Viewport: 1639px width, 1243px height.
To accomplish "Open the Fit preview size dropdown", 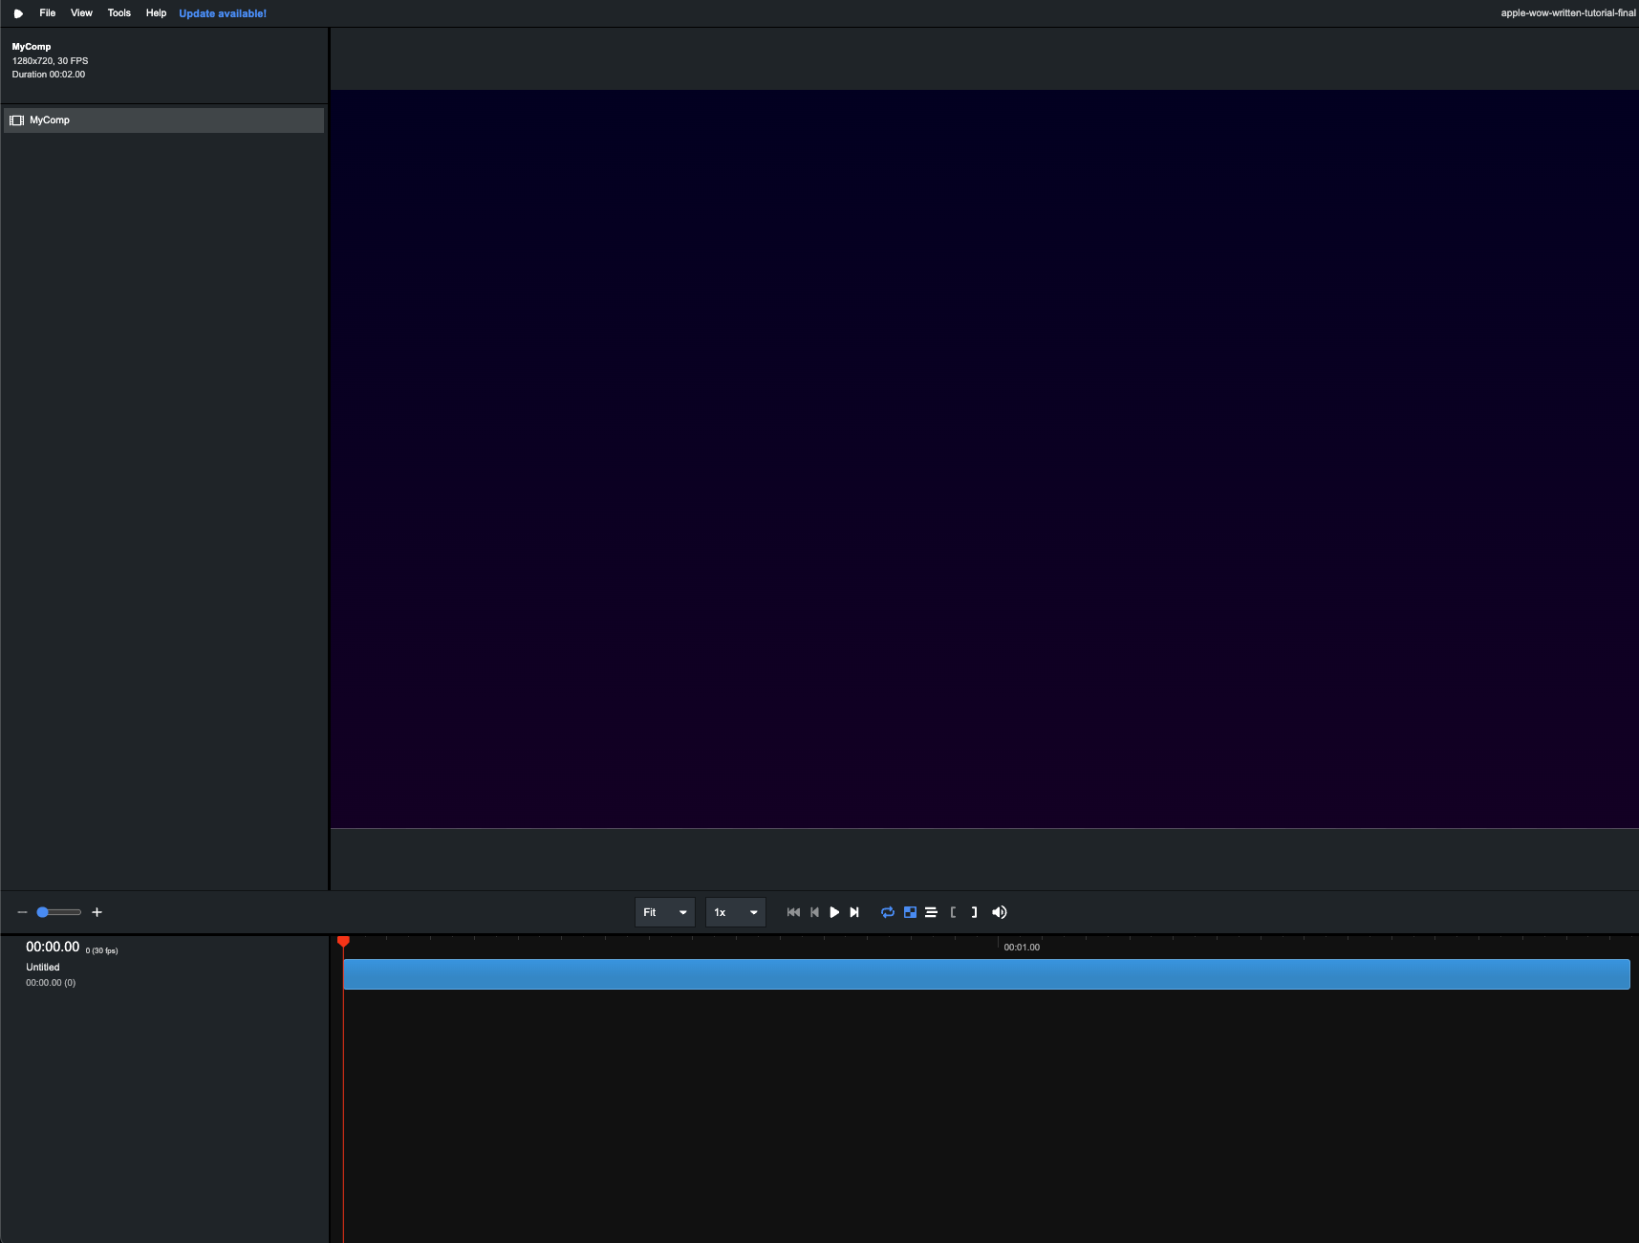I will (664, 912).
